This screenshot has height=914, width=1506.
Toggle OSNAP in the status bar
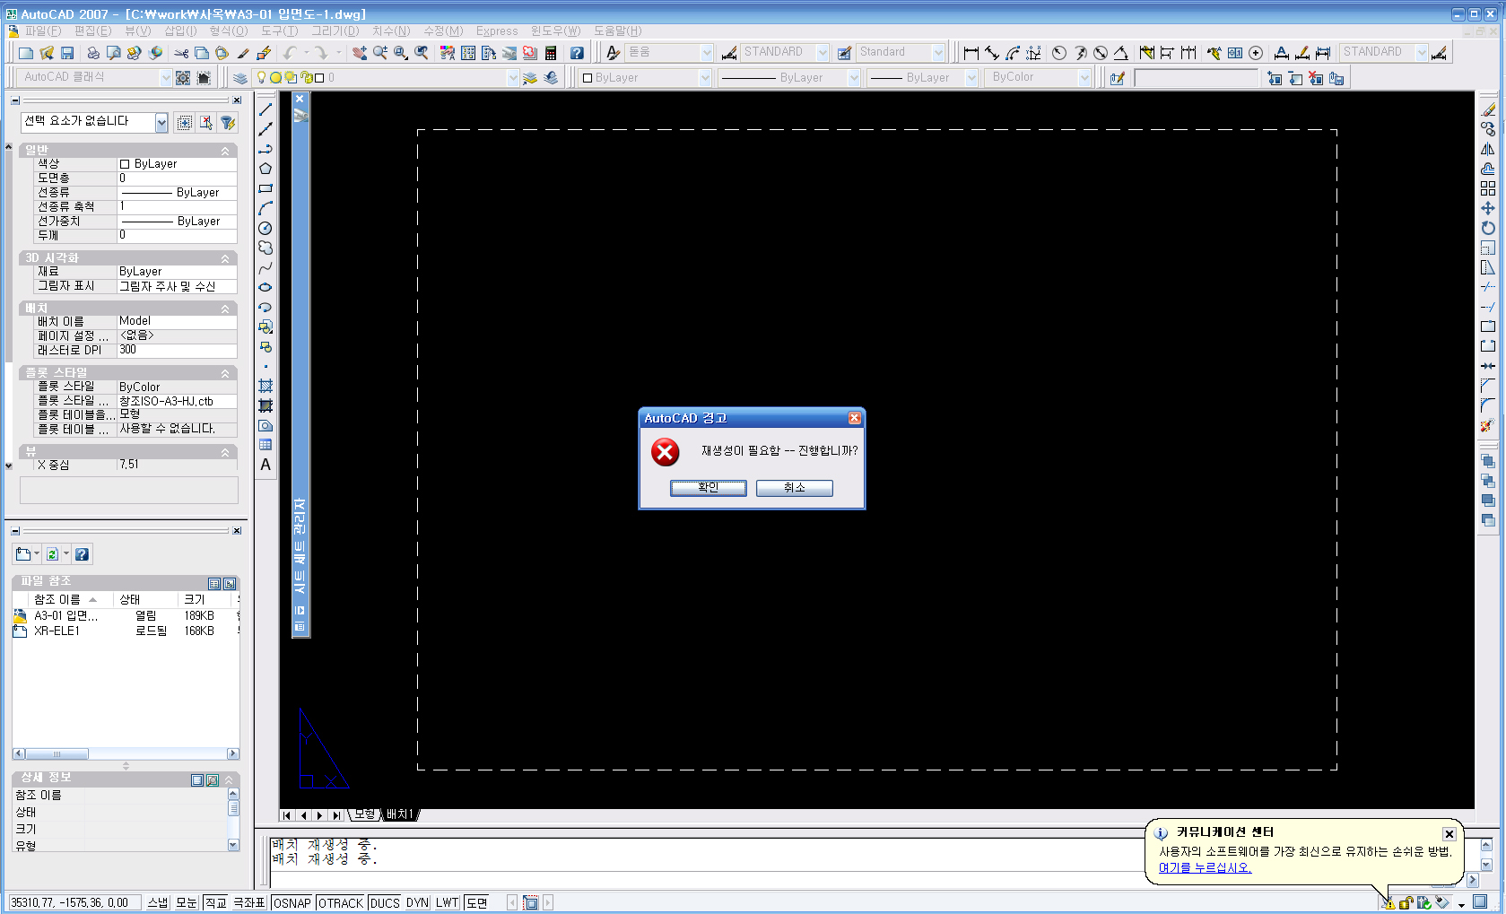(x=292, y=902)
